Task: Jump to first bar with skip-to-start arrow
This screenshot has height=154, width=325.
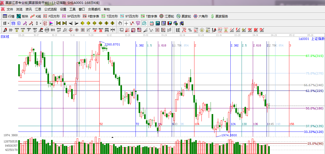Action: 58,23
